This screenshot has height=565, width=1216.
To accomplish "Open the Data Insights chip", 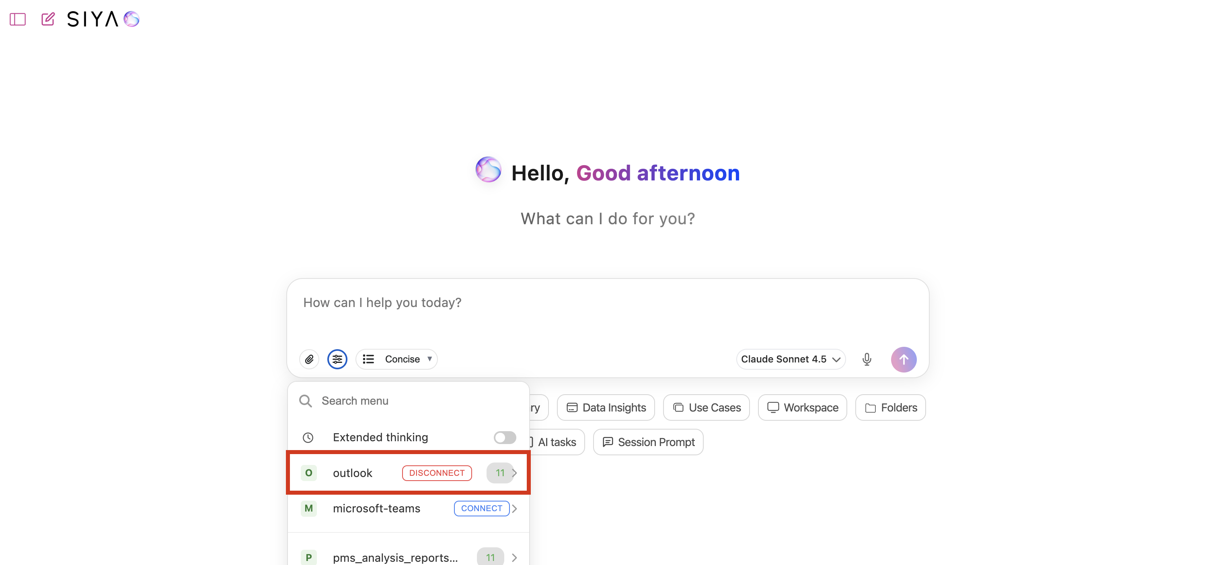I will click(606, 407).
